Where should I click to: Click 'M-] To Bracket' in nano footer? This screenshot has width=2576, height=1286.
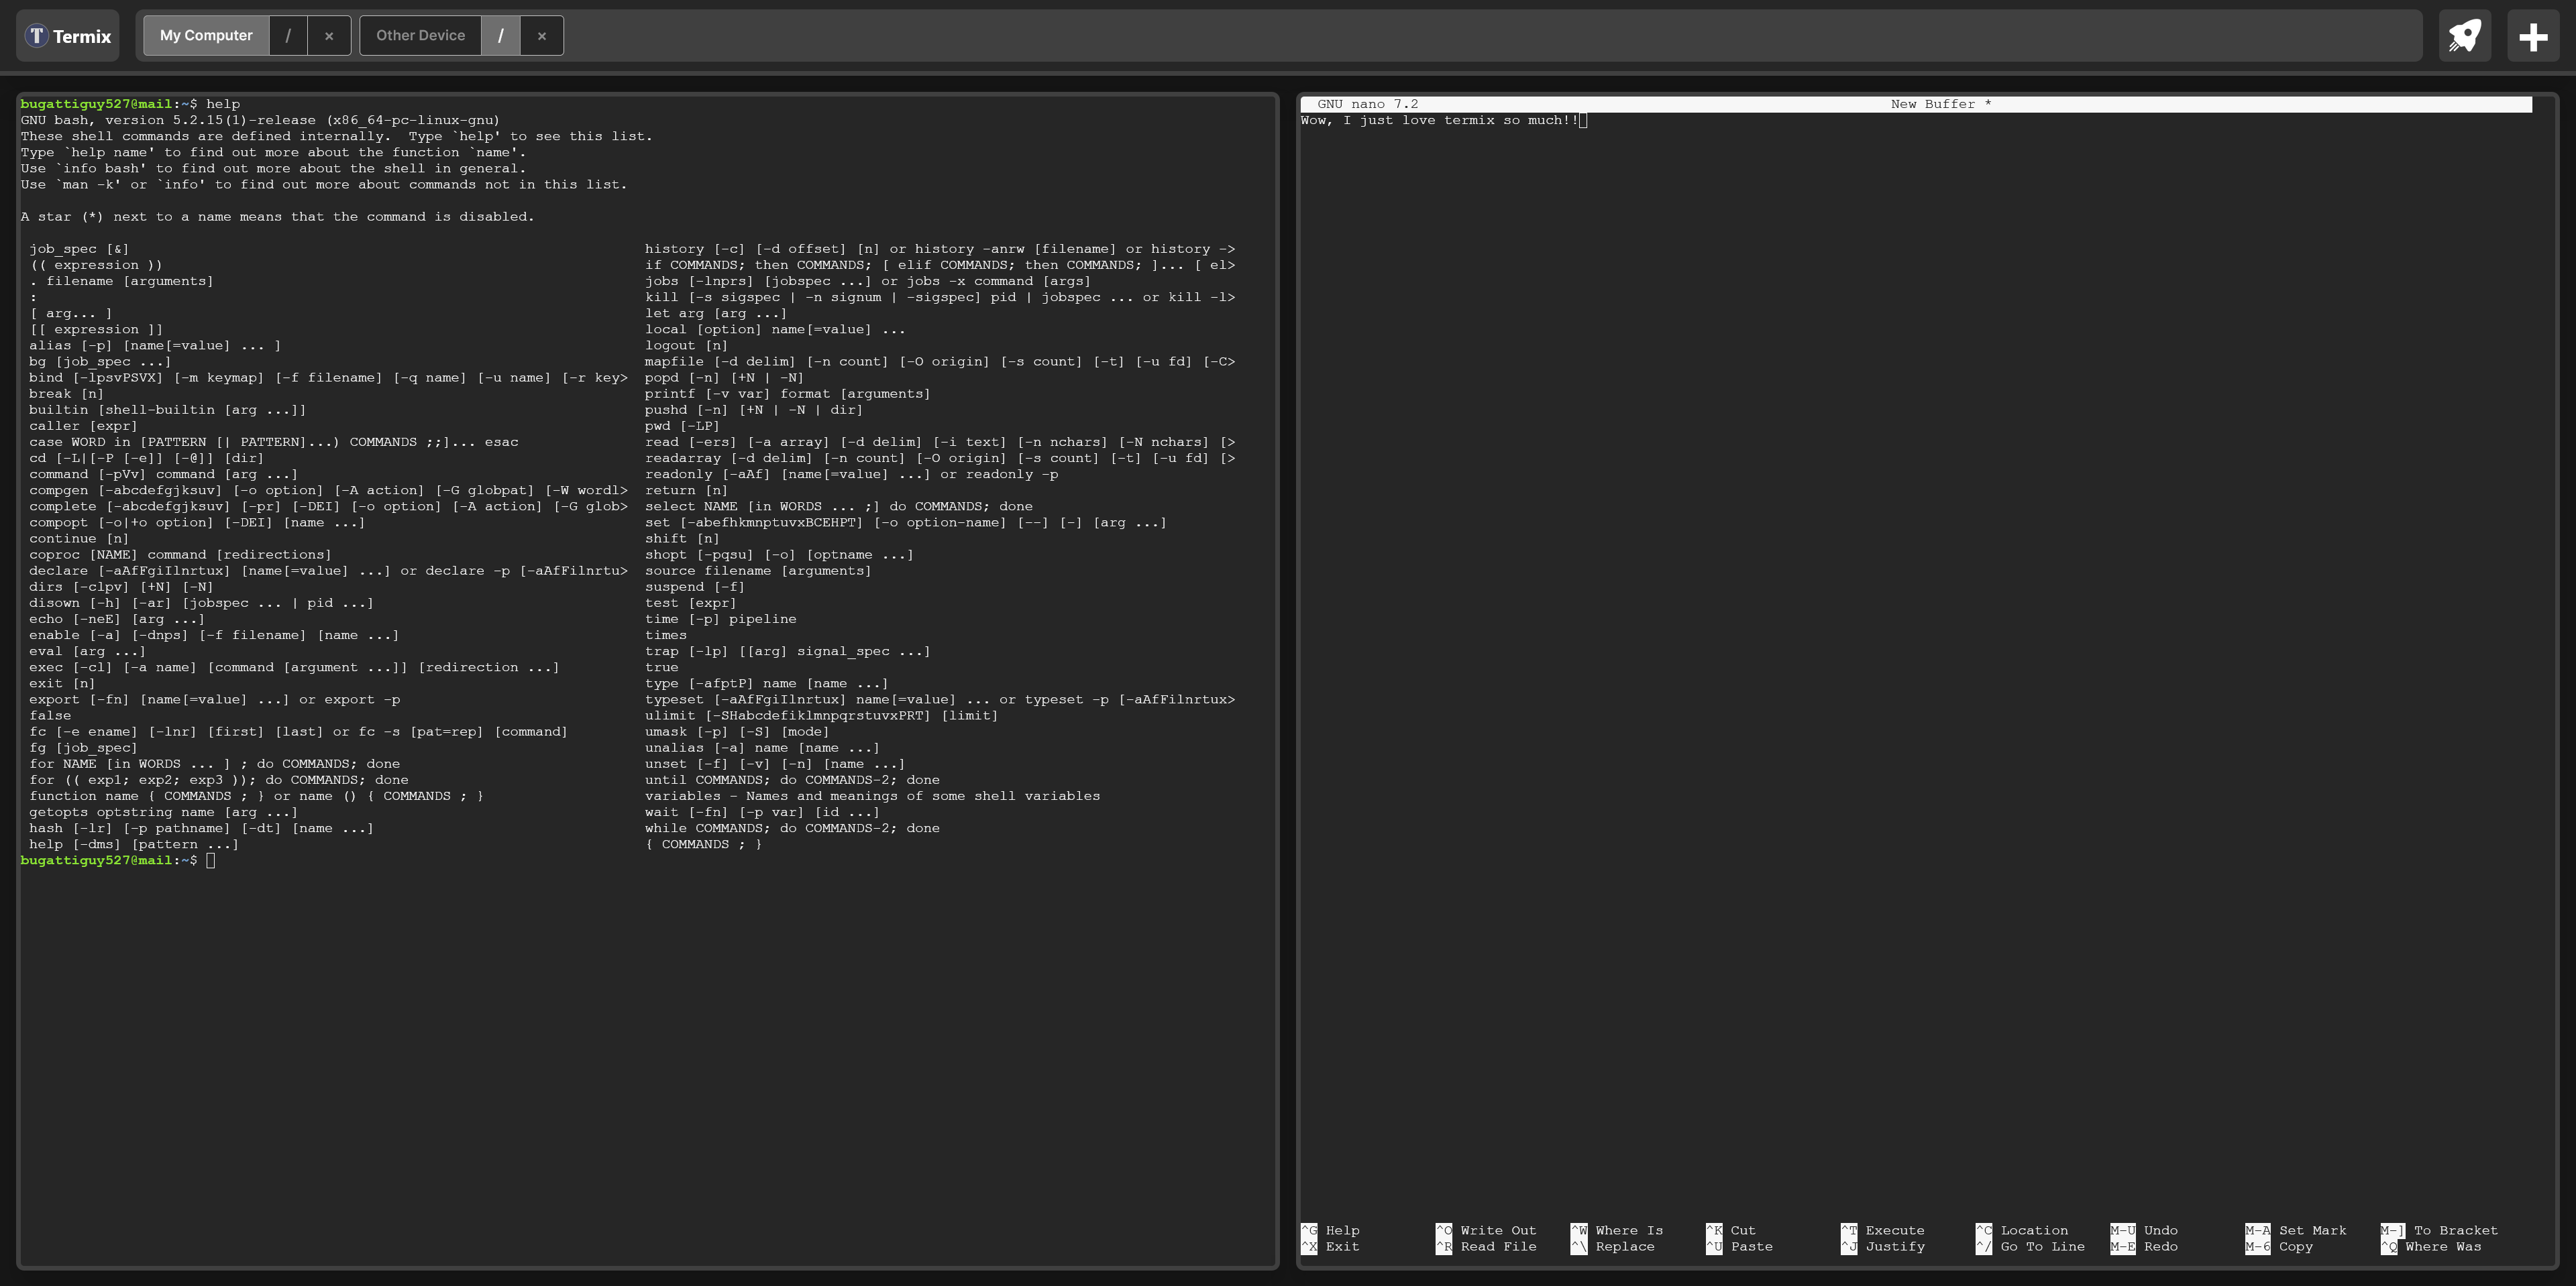tap(2440, 1230)
